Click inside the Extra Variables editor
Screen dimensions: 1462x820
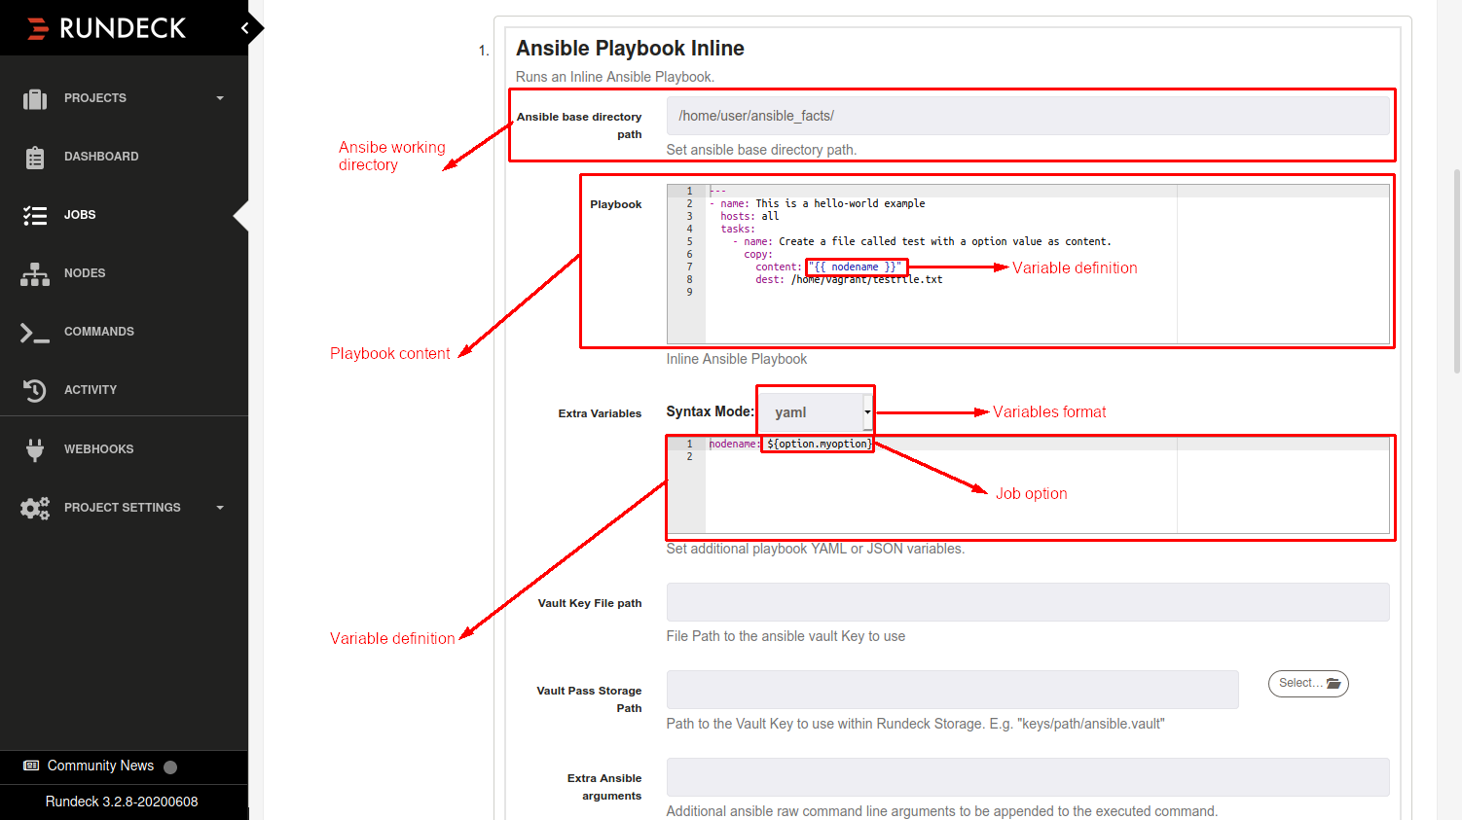(1028, 485)
